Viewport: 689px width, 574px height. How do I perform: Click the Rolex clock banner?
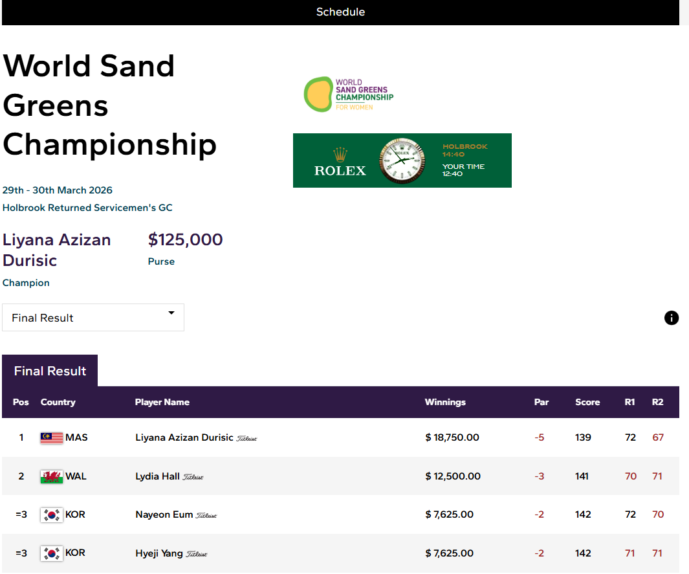point(402,160)
